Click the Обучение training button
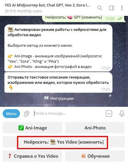This screenshot has height=163, width=128. [x=95, y=156]
